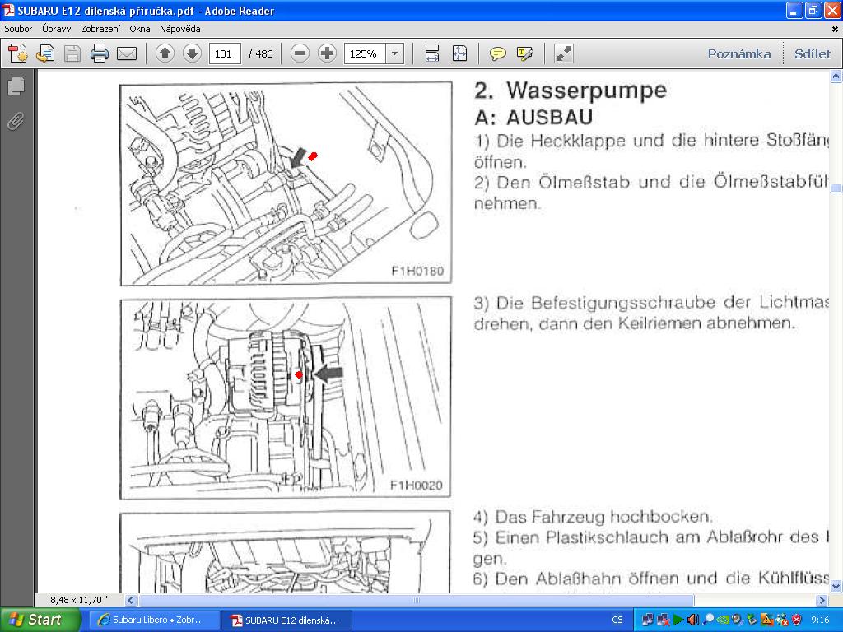Click figure label F1H0180
The height and width of the screenshot is (632, 843).
point(417,271)
